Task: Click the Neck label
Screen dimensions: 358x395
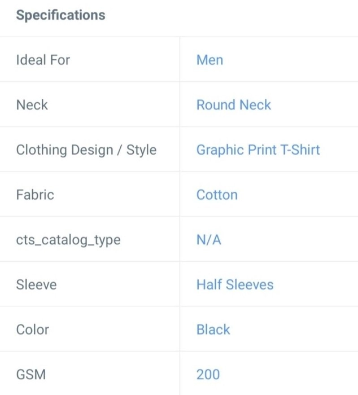Action: (32, 105)
